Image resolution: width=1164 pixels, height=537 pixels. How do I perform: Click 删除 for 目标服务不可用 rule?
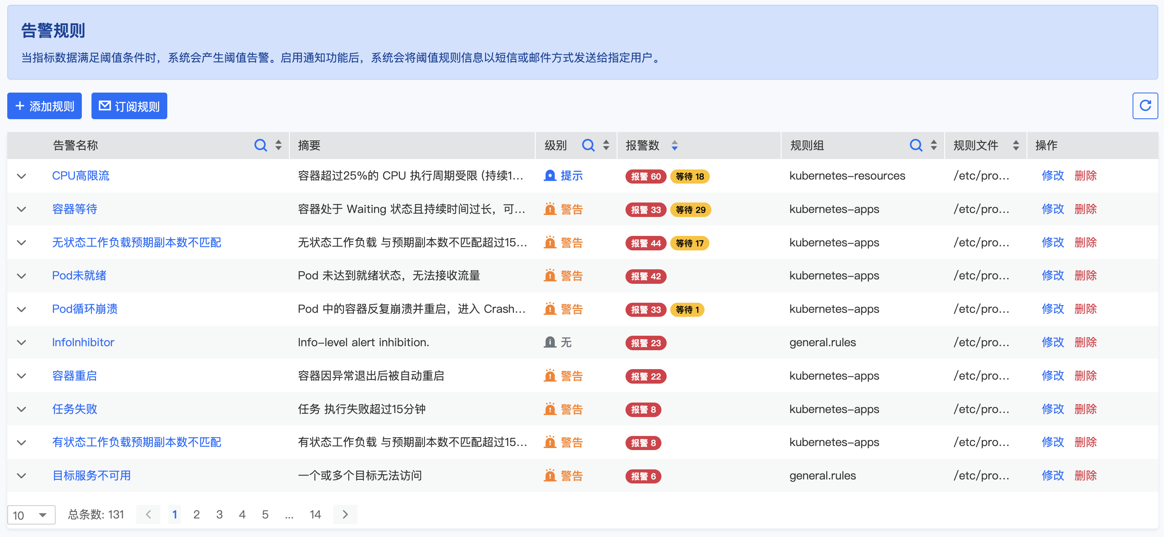[x=1085, y=475]
